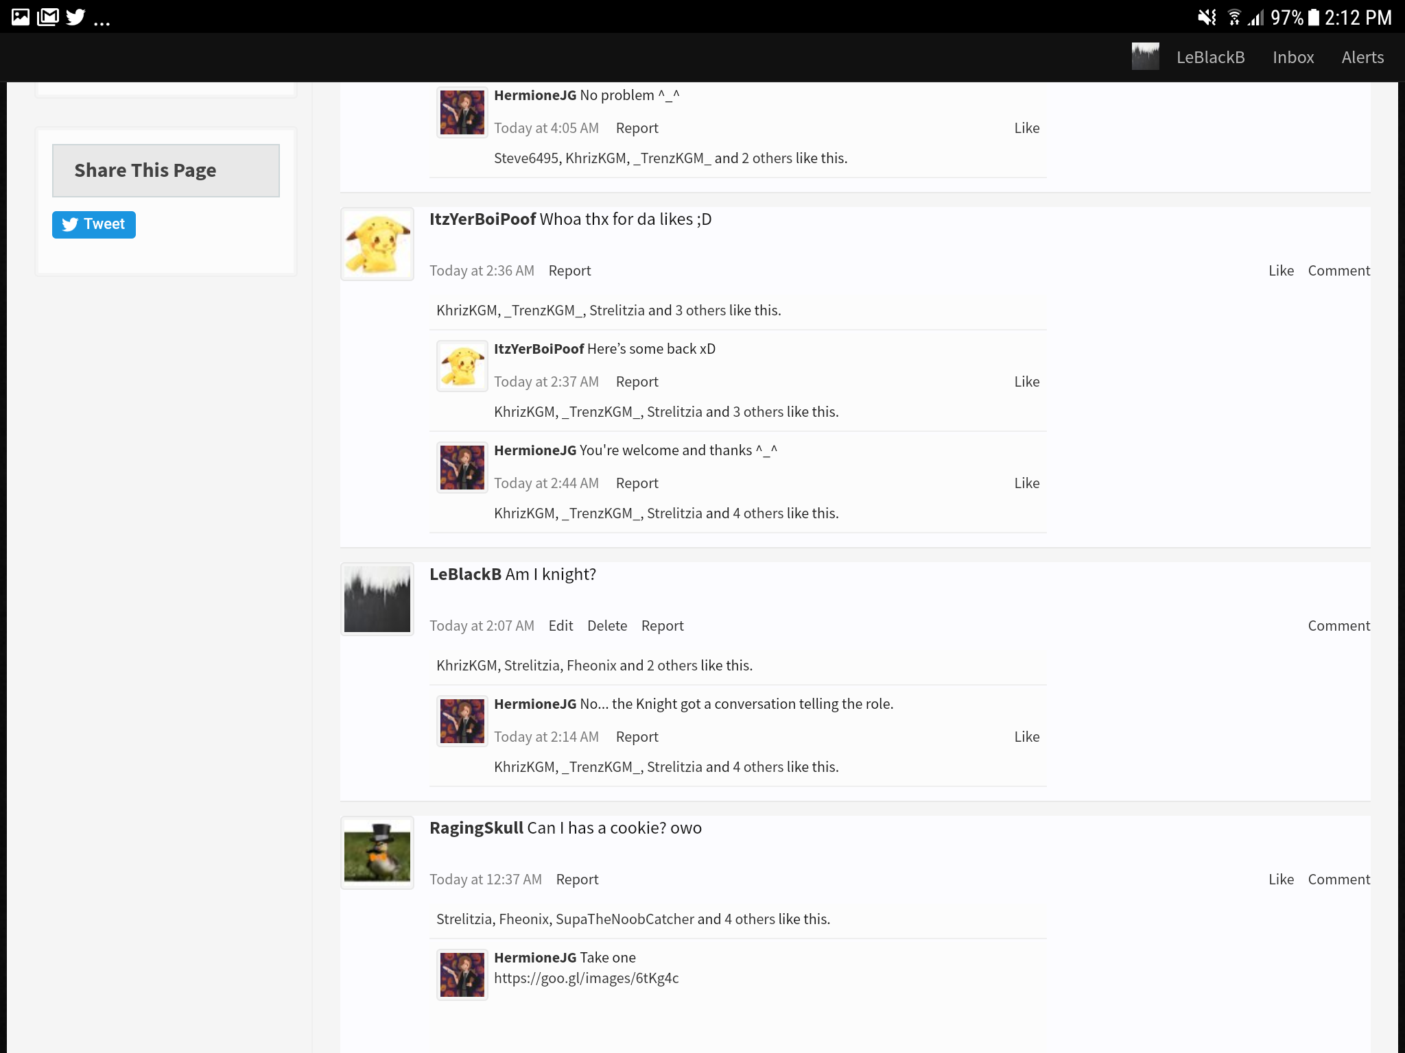Viewport: 1405px width, 1053px height.
Task: Like the 'Whoa thx for da likes' post
Action: click(x=1281, y=271)
